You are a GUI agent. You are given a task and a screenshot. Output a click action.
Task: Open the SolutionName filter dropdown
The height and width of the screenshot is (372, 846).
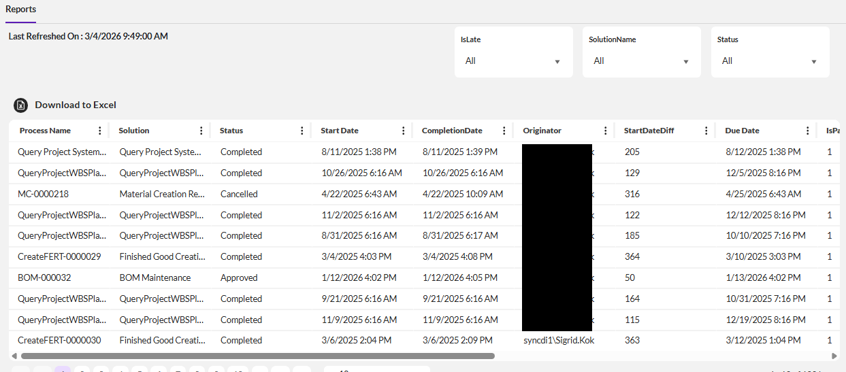[x=641, y=61]
